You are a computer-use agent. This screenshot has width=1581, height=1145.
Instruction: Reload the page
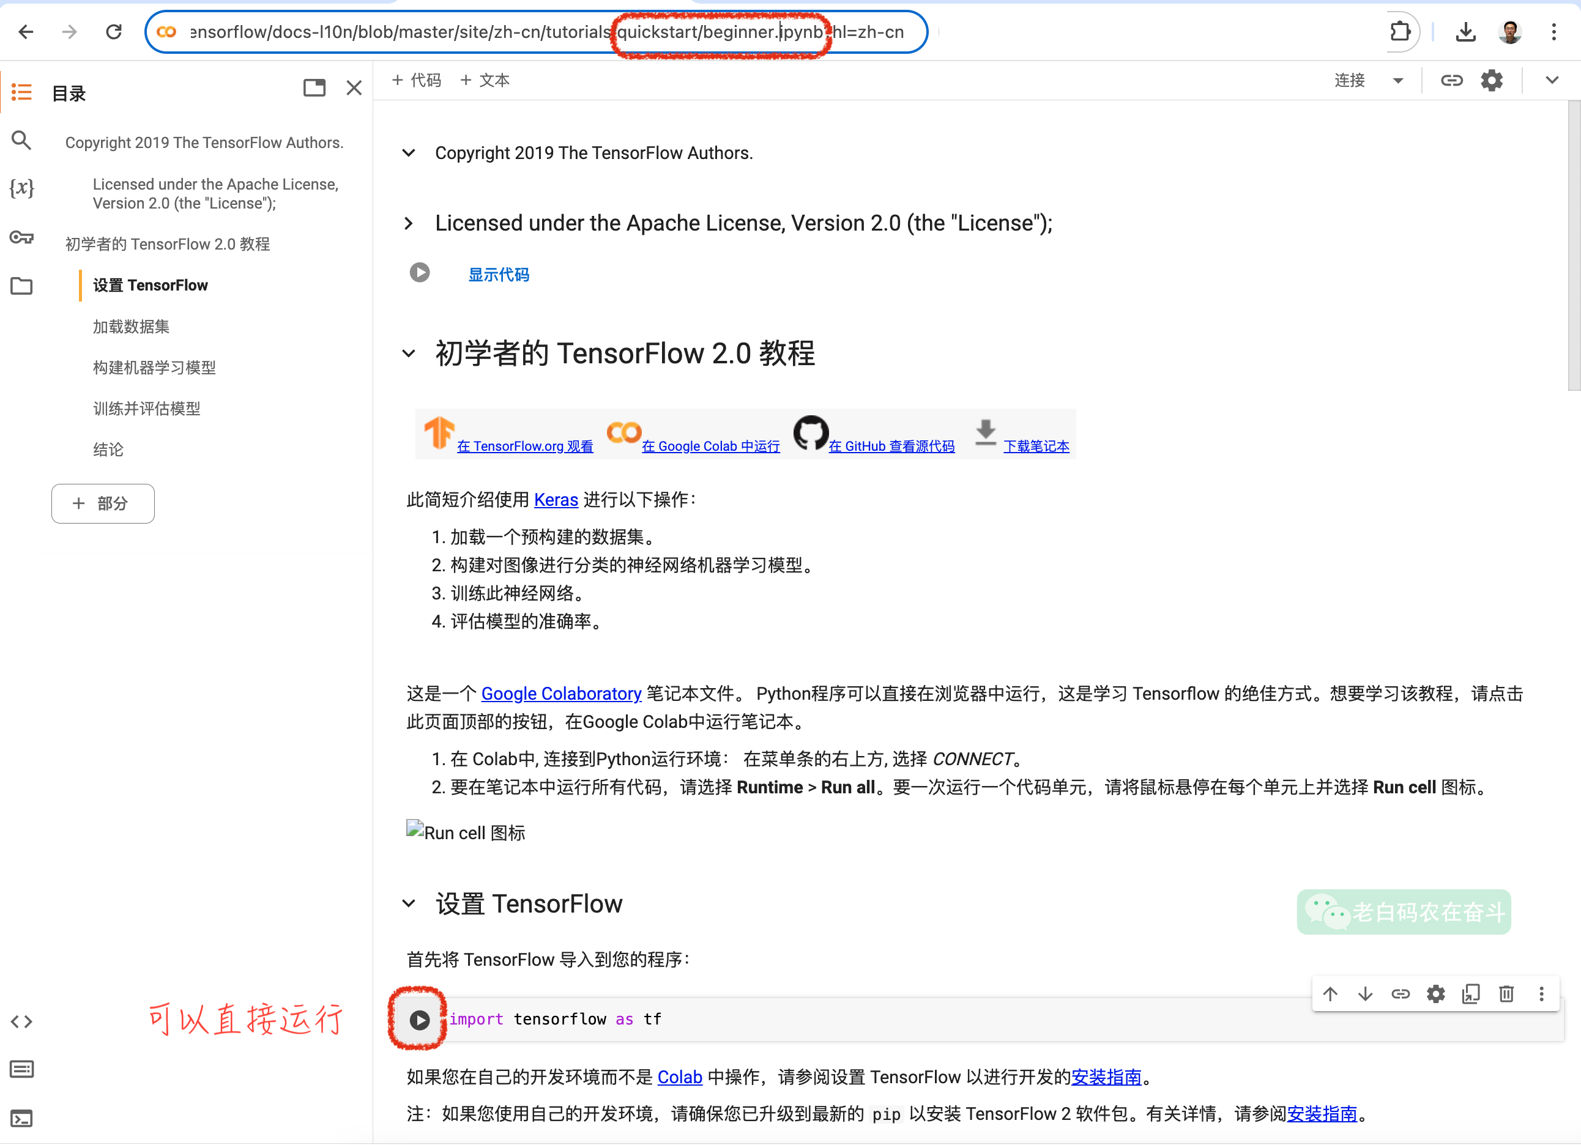coord(114,32)
